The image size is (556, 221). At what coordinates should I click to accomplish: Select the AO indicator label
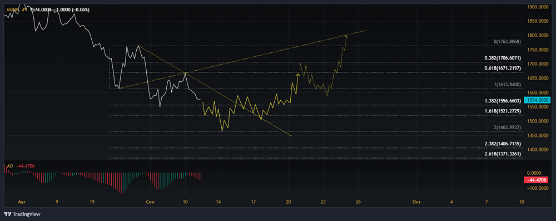coord(10,165)
